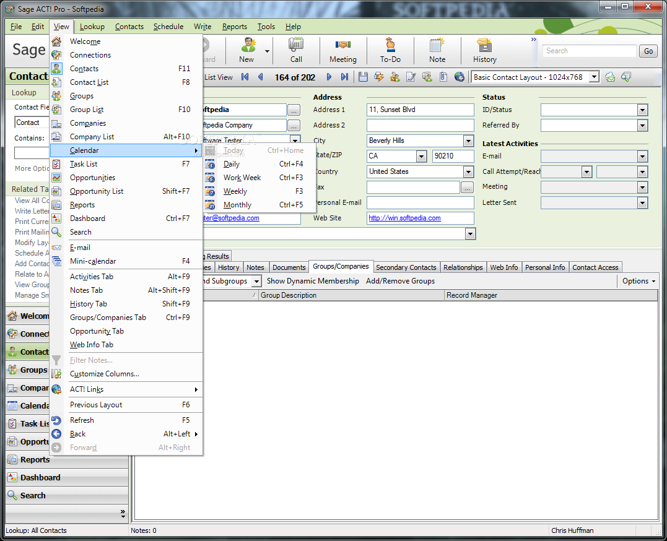667x541 pixels.
Task: Open the History toolbar icon
Action: pos(484,46)
